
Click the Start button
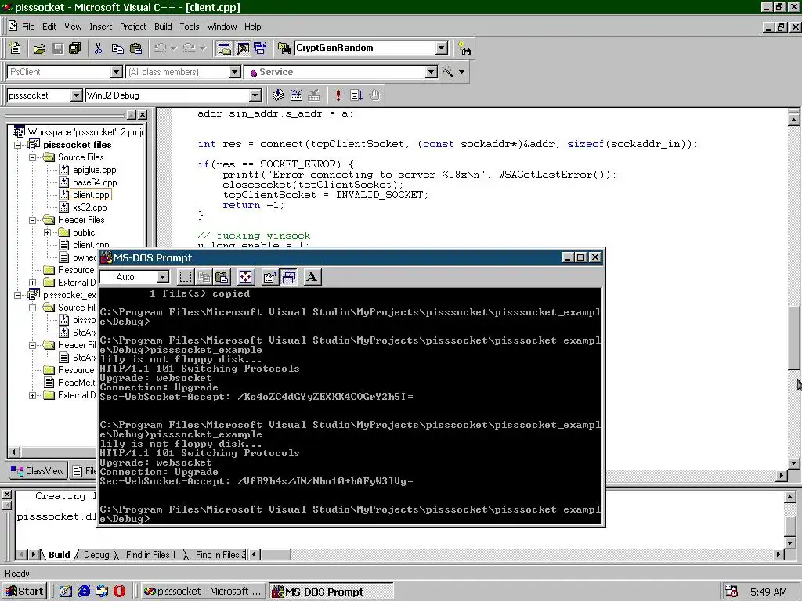click(24, 592)
